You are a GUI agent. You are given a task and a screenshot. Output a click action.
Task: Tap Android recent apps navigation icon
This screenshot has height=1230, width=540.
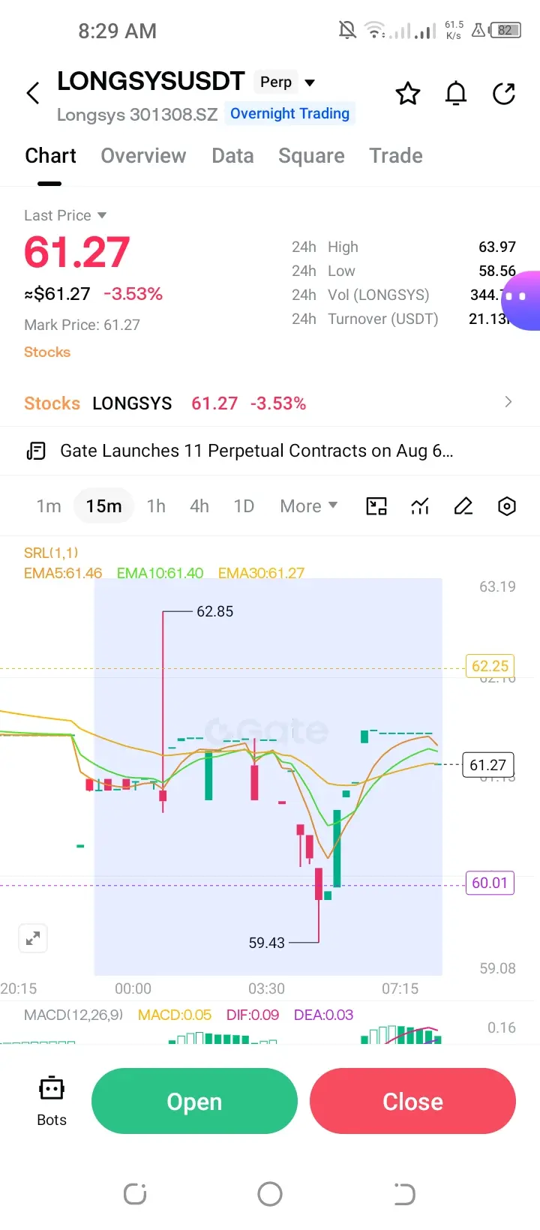(135, 1194)
